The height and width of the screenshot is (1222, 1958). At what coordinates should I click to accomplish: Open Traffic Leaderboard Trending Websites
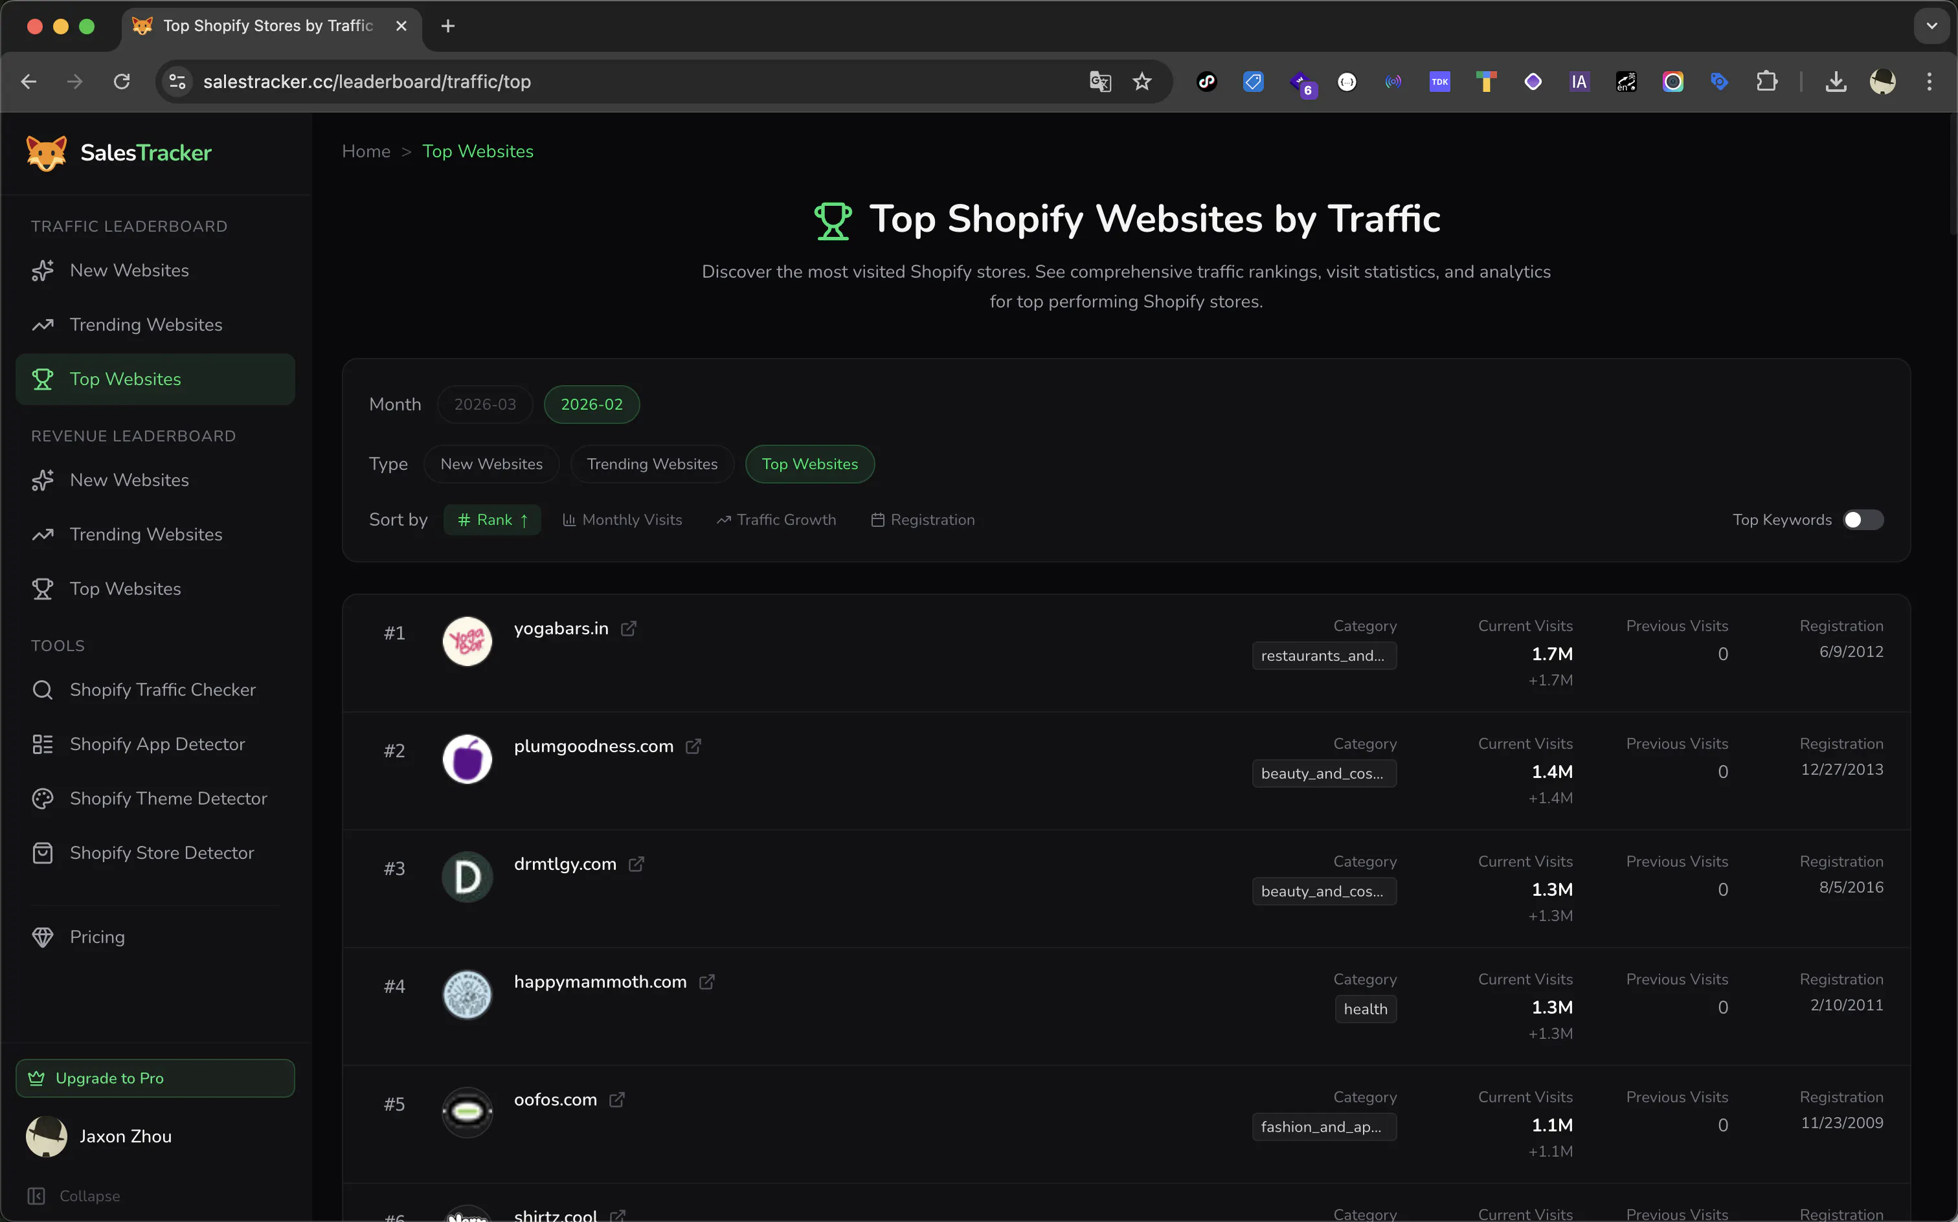pyautogui.click(x=155, y=325)
